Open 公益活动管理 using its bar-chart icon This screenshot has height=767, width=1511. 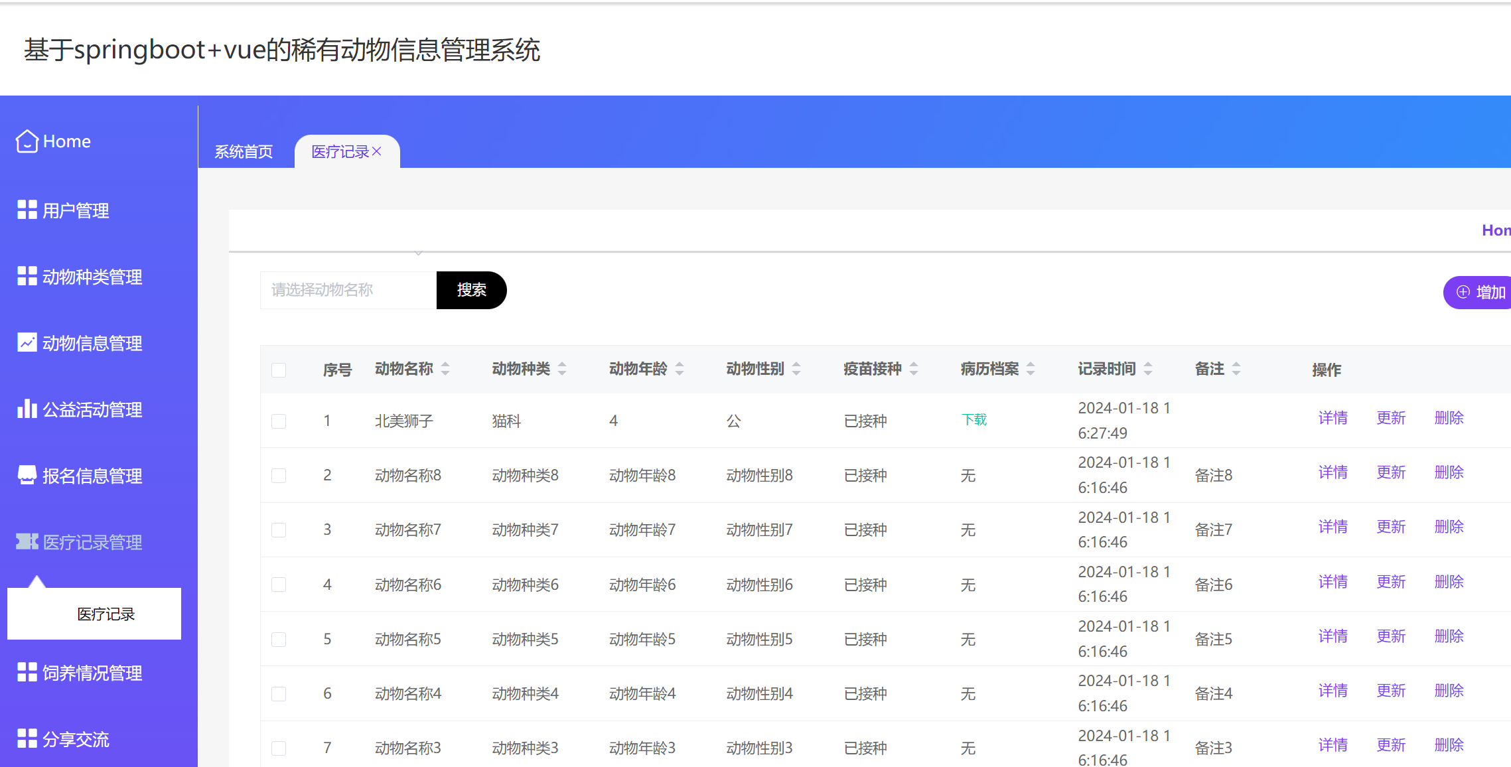coord(27,409)
